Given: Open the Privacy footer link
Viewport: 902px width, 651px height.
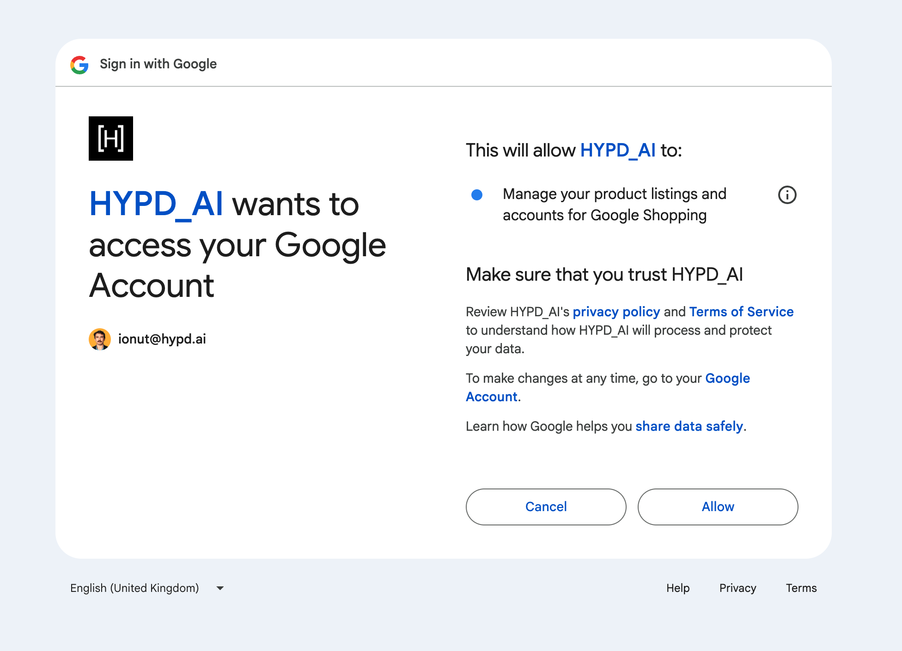Looking at the screenshot, I should pyautogui.click(x=737, y=588).
